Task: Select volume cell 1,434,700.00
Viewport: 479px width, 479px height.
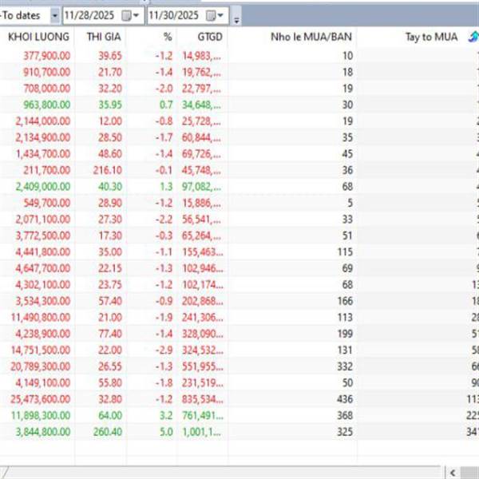Action: tap(43, 154)
